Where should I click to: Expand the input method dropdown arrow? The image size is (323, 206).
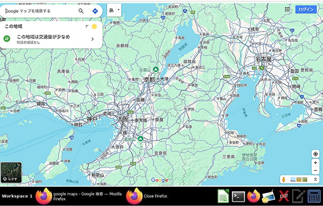click(x=119, y=10)
